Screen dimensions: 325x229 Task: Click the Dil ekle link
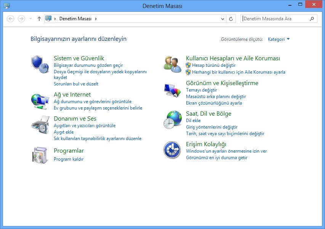193,121
